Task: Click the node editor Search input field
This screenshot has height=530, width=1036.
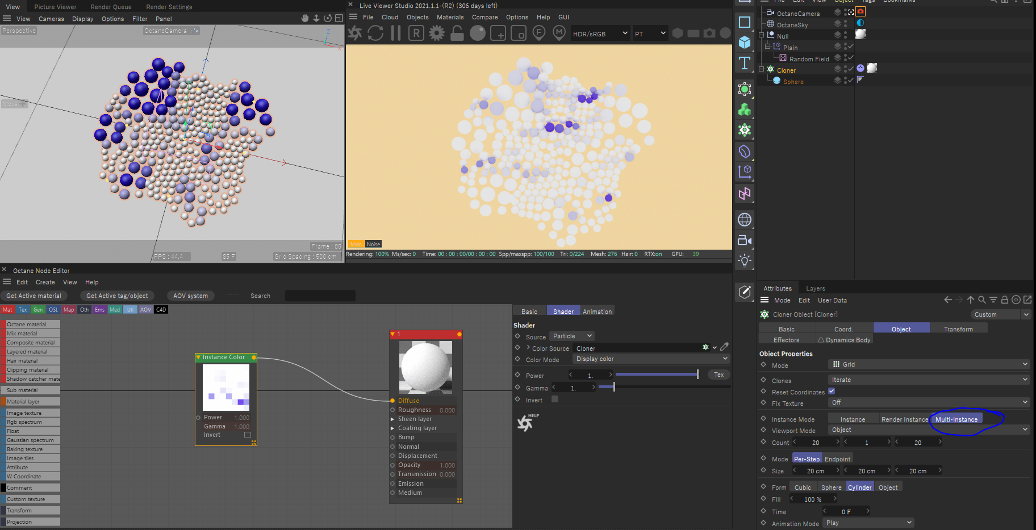Action: (x=320, y=296)
